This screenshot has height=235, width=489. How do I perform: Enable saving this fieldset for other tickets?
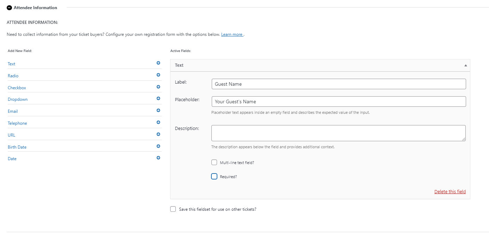click(173, 209)
